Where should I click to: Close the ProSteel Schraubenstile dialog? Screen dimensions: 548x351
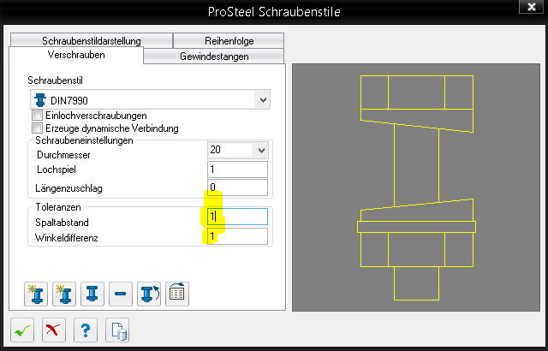(x=531, y=7)
